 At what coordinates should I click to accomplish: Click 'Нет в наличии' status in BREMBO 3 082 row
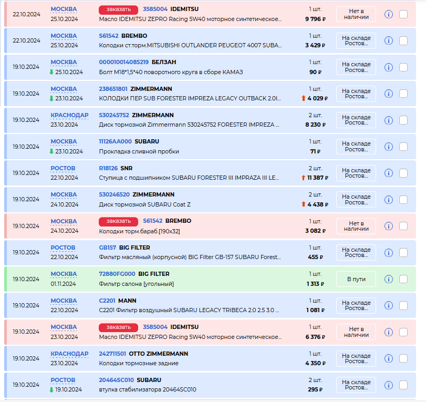[x=356, y=226]
